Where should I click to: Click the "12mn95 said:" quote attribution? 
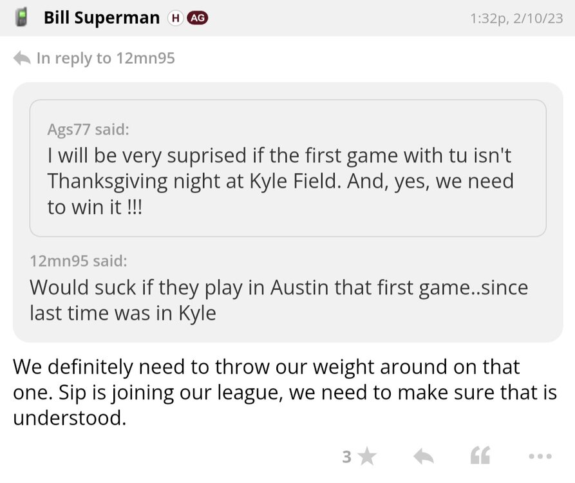point(79,261)
